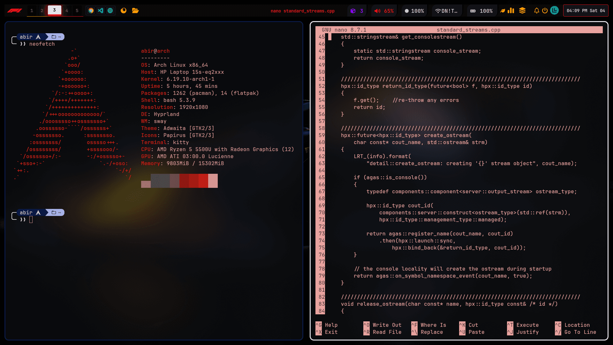Click GNU nano 8.7.1 version text

tap(344, 30)
